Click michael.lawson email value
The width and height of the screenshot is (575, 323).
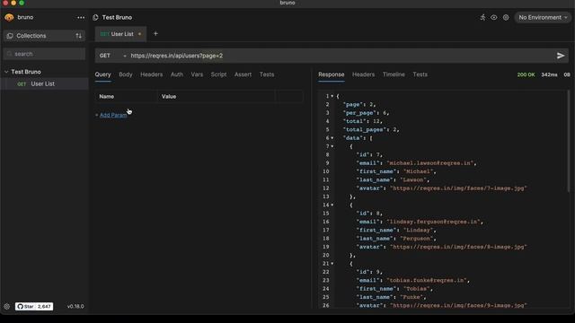430,163
